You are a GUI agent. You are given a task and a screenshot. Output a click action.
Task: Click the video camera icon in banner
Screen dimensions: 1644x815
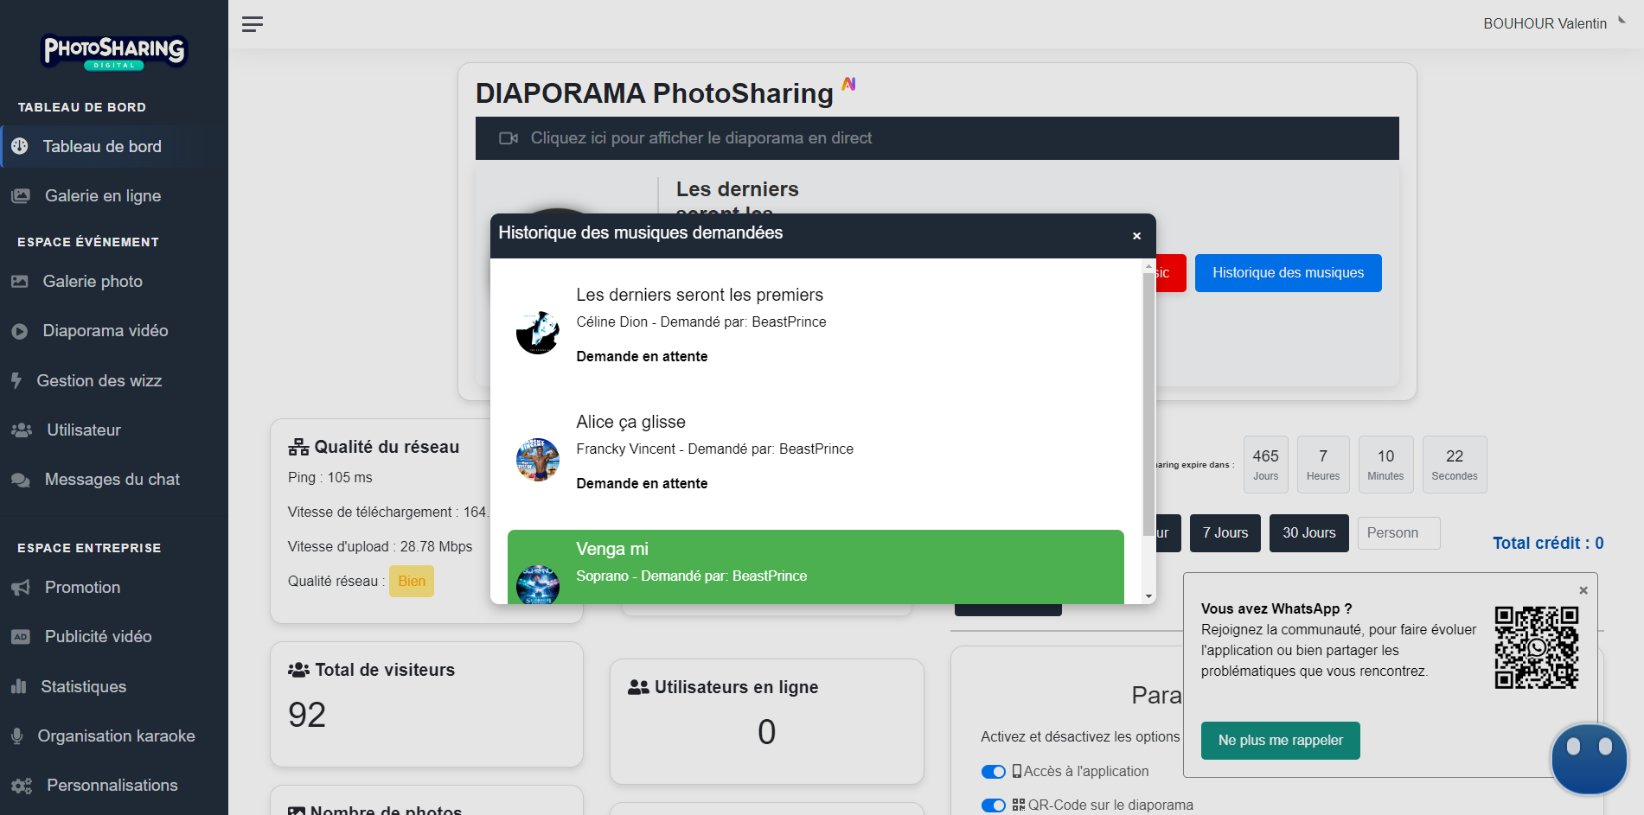(509, 138)
